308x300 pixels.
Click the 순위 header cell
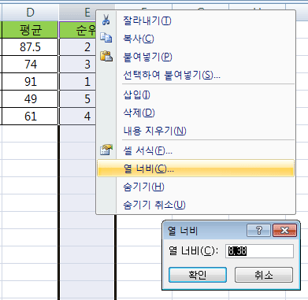point(78,30)
